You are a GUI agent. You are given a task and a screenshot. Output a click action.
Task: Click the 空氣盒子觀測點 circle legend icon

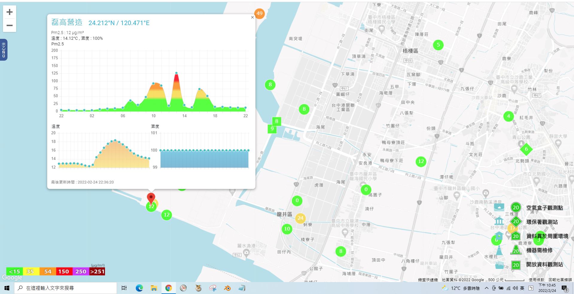pyautogui.click(x=516, y=208)
